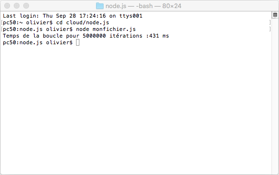Click the 'cd cloud/node.js' command text
Screen dimensions: 279x175
[x=83, y=23]
